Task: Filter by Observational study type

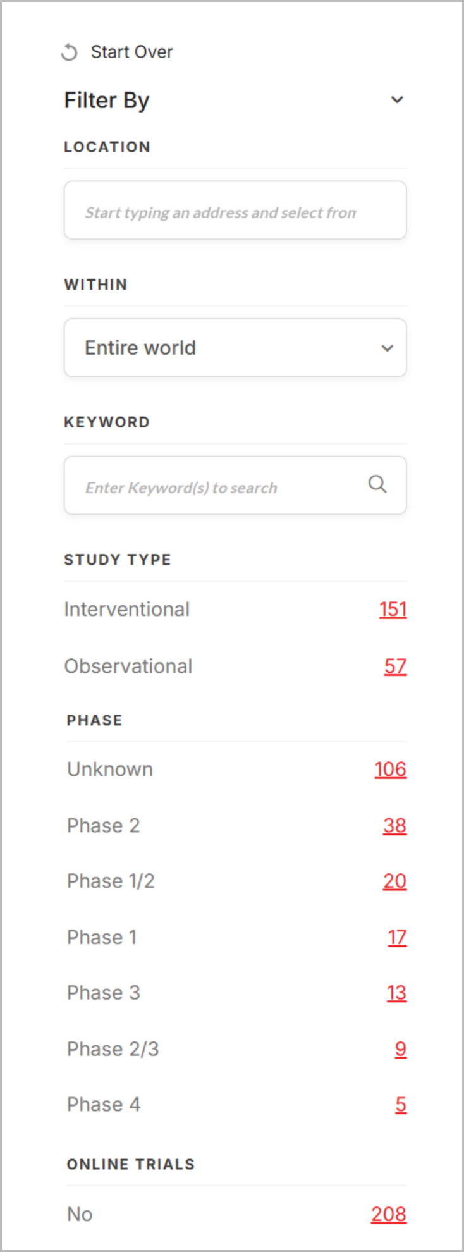Action: tap(128, 666)
